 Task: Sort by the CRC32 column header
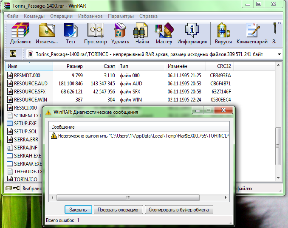tap(220, 66)
